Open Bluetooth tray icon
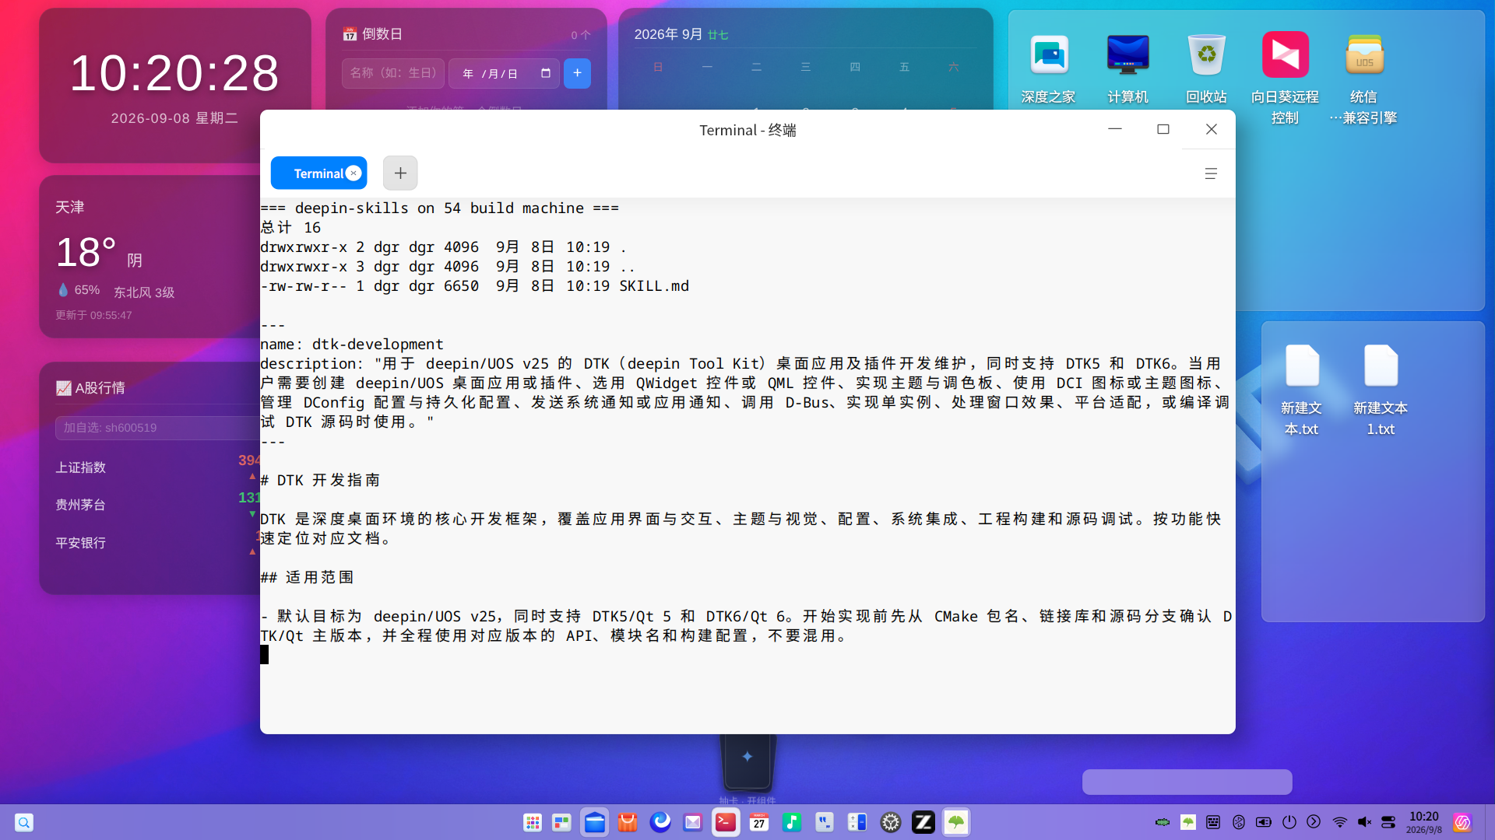 coord(1239,822)
